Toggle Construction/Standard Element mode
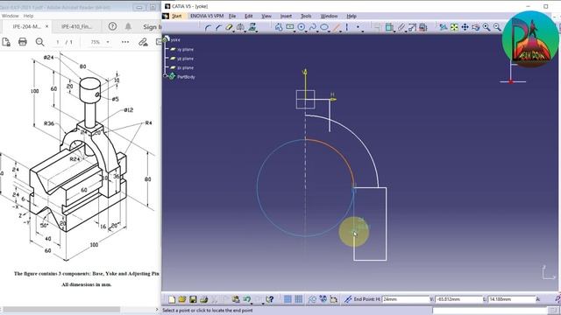 [x=312, y=299]
